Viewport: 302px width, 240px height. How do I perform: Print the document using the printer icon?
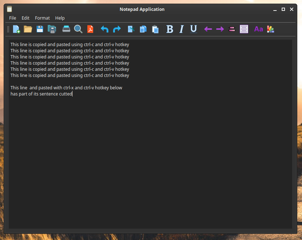point(66,29)
